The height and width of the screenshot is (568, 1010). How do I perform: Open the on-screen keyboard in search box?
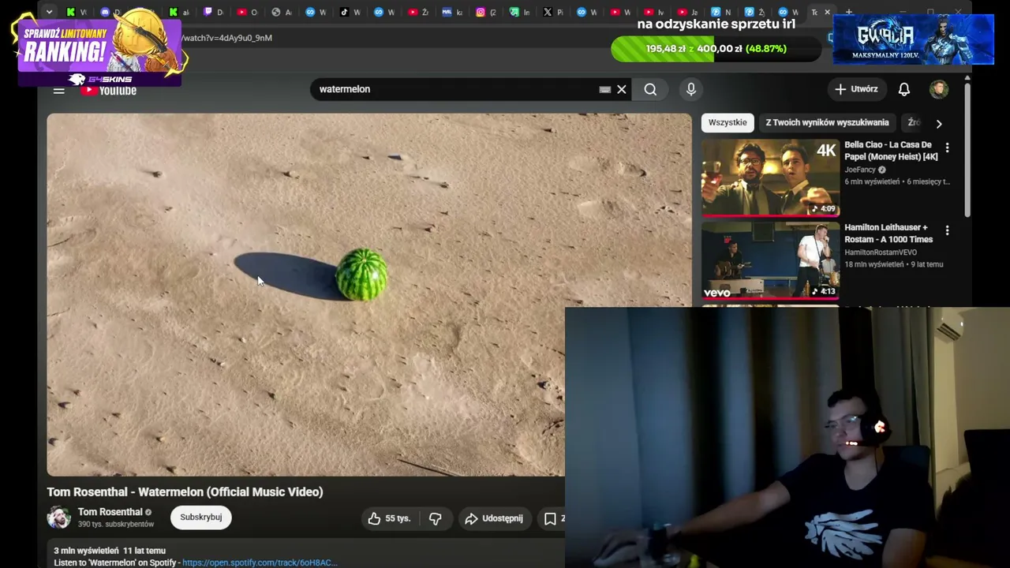click(x=604, y=89)
